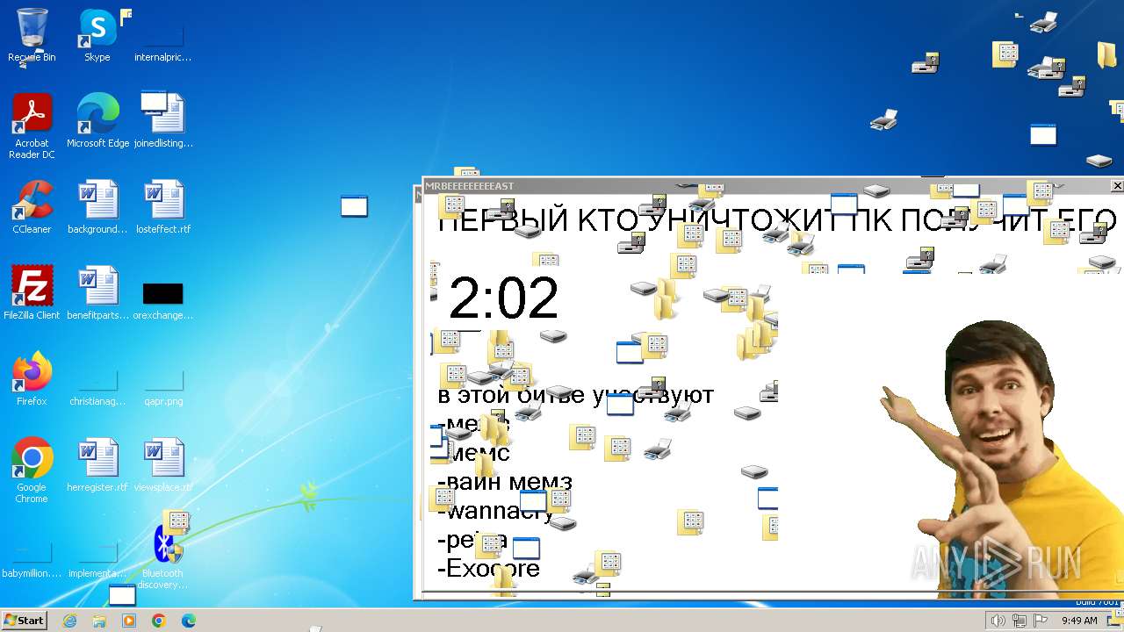Open Edge from the taskbar
Viewport: 1124px width, 632px height.
[189, 621]
